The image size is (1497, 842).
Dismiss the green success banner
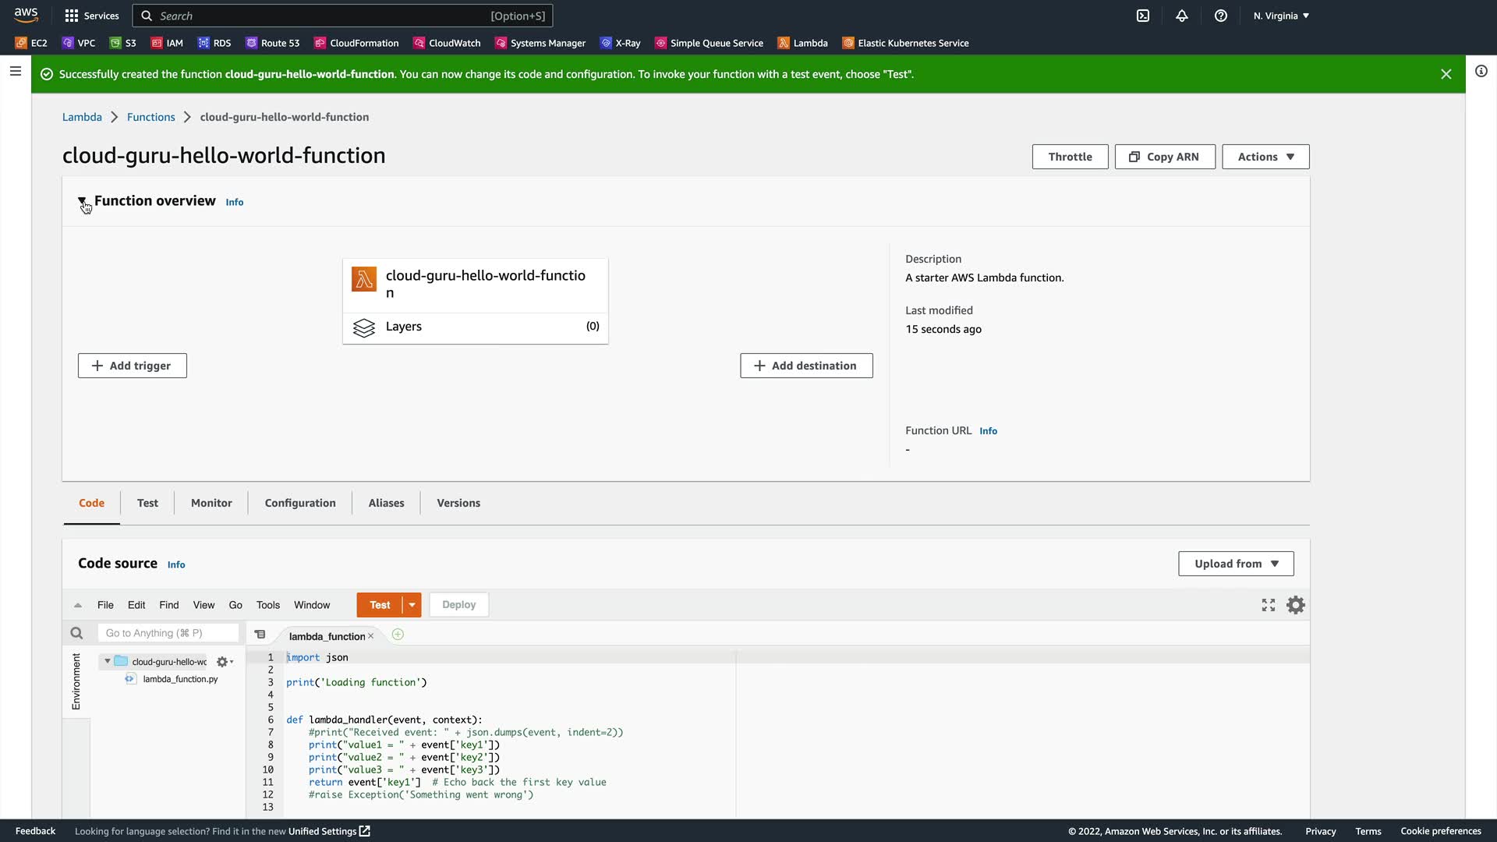(1446, 74)
